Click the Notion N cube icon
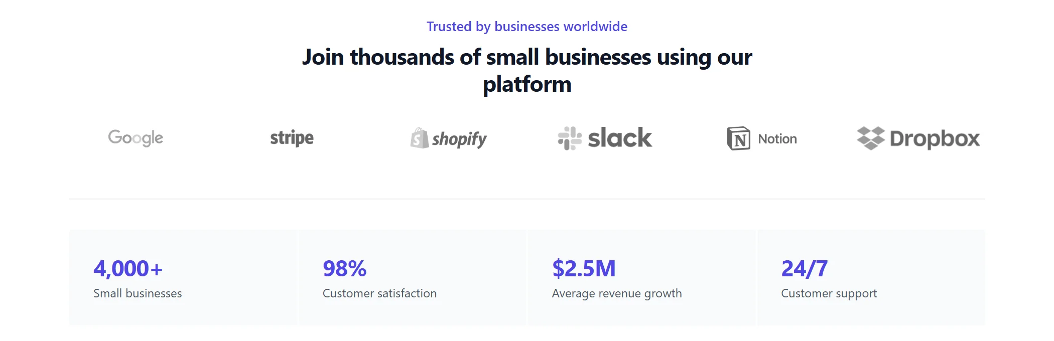 739,138
